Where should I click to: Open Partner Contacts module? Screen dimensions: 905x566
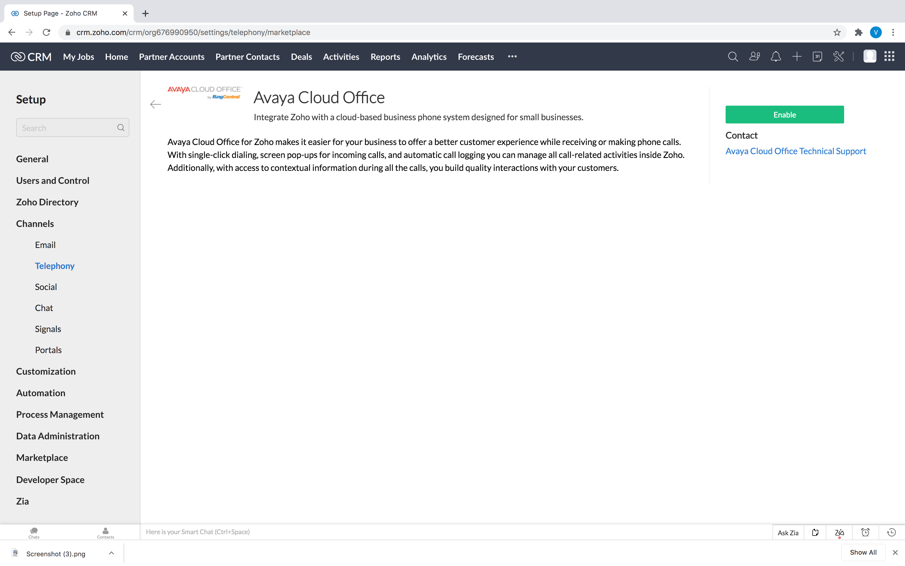[248, 57]
